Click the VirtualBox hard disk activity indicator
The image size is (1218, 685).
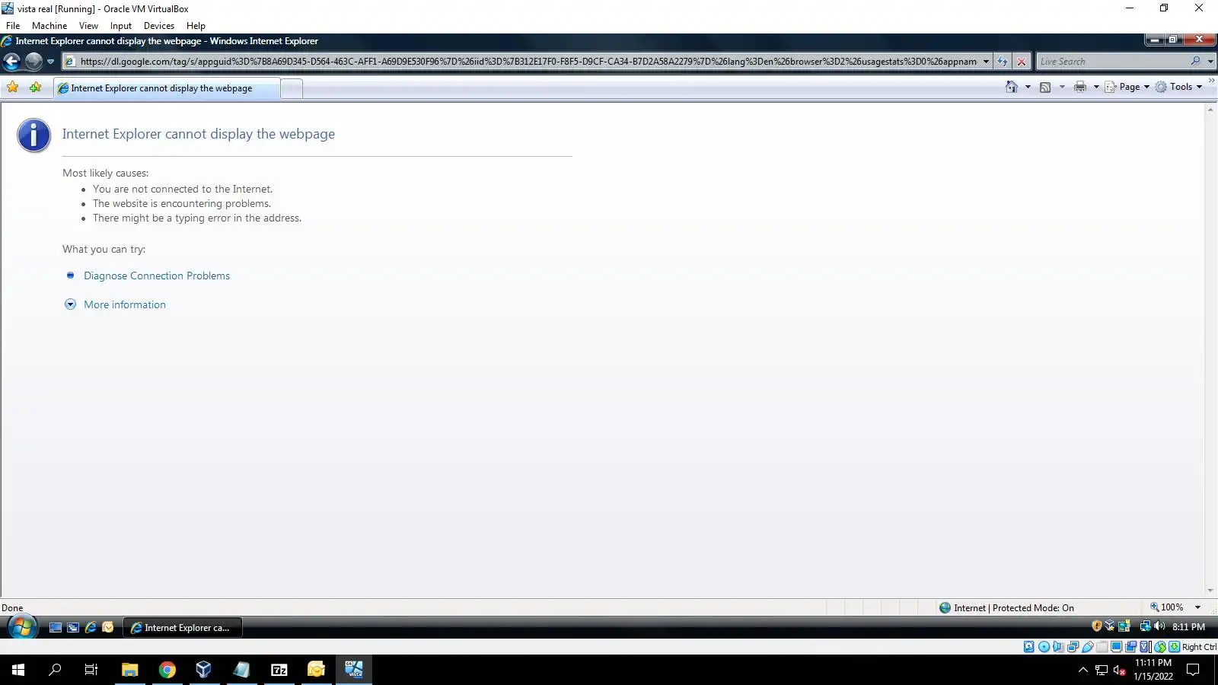[1029, 647]
